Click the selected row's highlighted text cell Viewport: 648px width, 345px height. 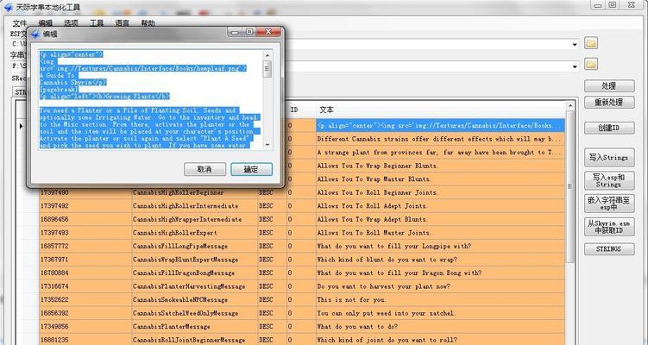click(440, 125)
